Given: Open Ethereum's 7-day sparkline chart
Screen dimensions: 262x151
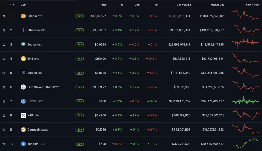Looking at the screenshot, I should point(245,30).
